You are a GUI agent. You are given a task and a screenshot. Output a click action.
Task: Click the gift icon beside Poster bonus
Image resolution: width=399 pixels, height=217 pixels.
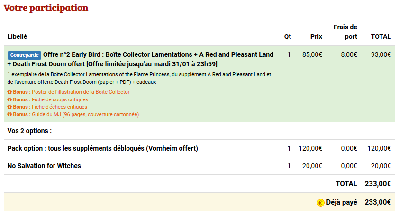click(9, 92)
